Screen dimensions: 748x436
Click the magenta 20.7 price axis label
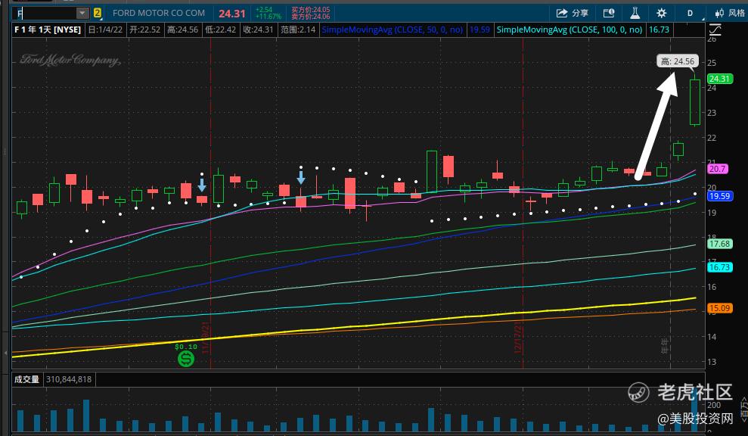pyautogui.click(x=718, y=169)
